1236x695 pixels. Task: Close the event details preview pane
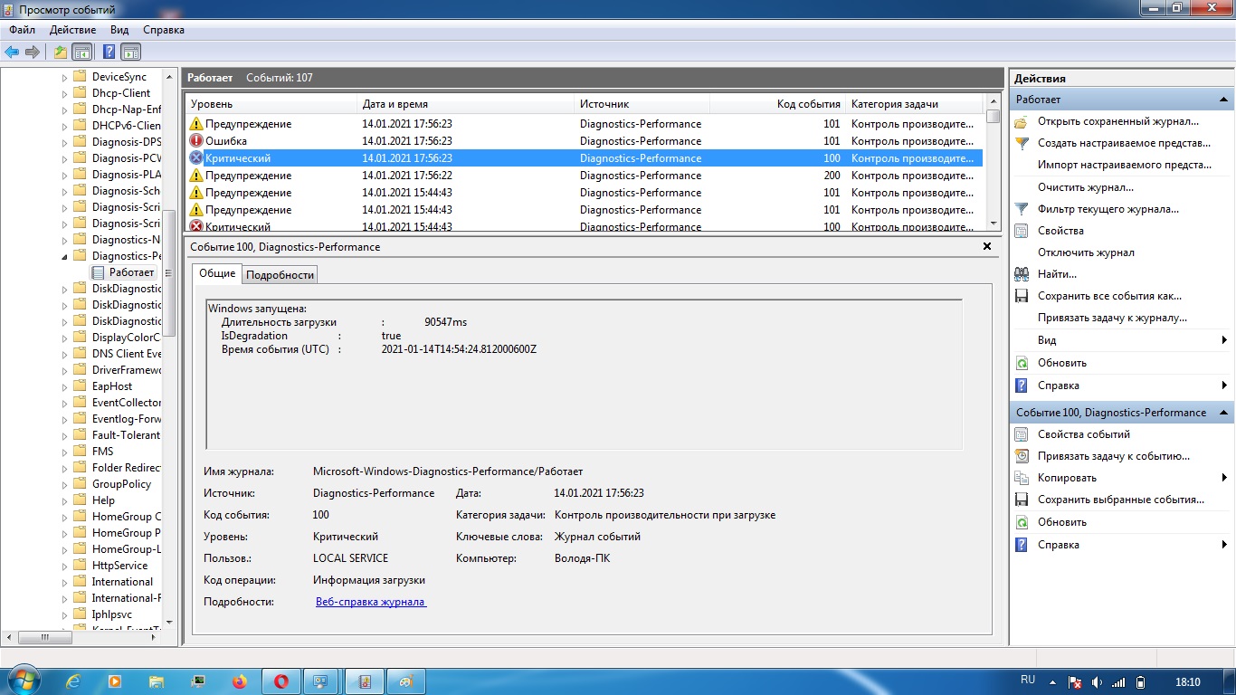click(x=987, y=246)
